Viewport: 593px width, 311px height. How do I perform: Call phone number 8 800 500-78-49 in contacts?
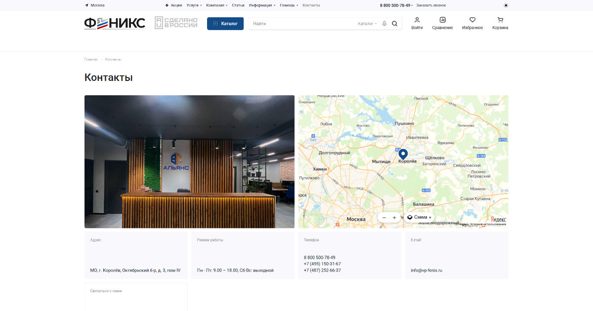click(320, 258)
